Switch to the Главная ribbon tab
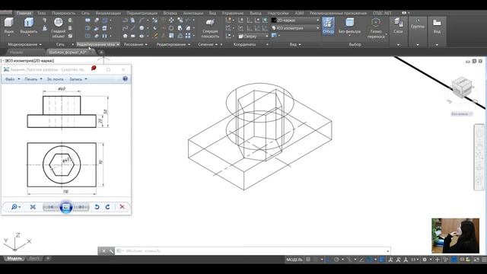Screen dimensions: 487x274 point(24,13)
